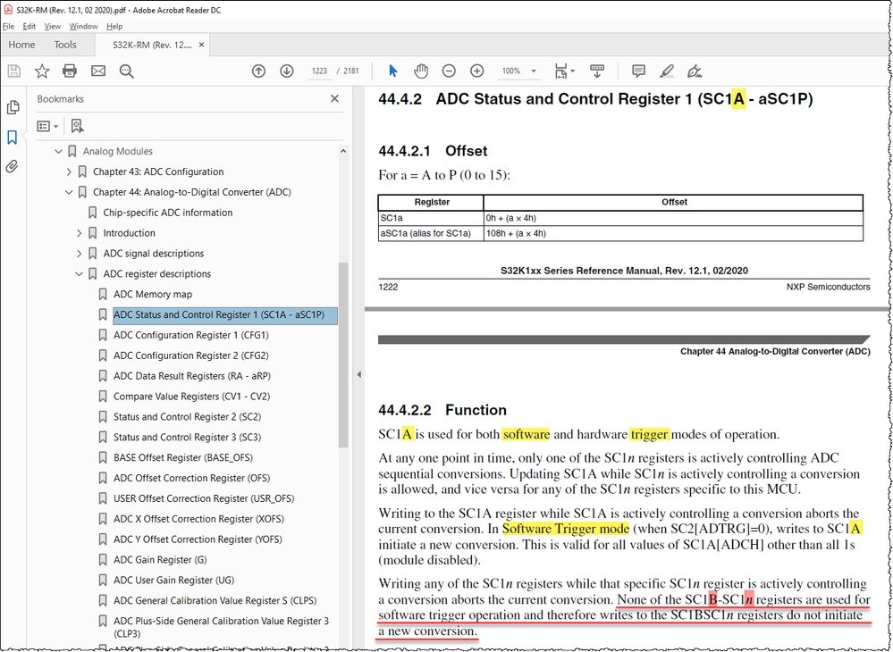Open the Fill & Sign tool
The image size is (893, 652).
pyautogui.click(x=695, y=71)
